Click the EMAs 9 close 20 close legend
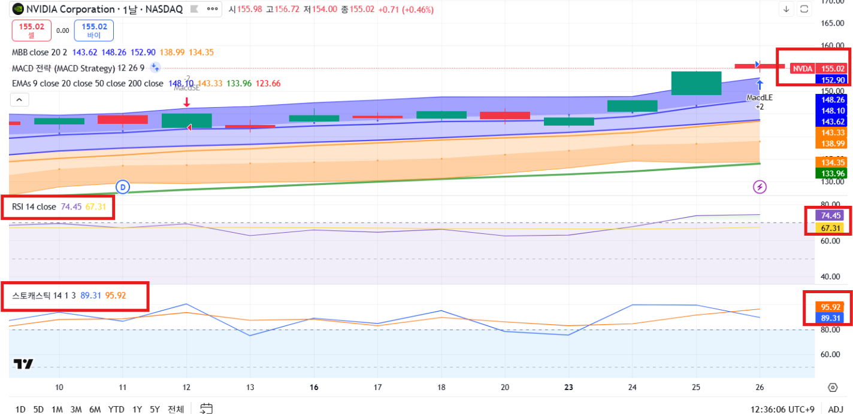Screen dimensions: 853x414 pos(87,84)
